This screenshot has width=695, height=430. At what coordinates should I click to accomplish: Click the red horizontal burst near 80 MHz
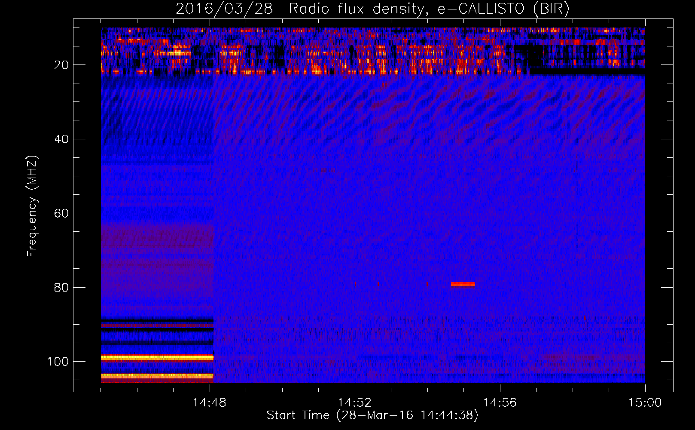(463, 284)
